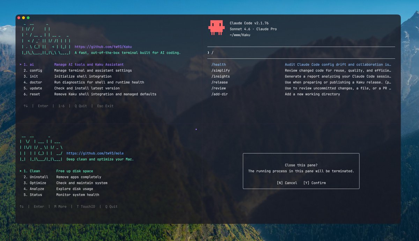The height and width of the screenshot is (241, 419).
Task: Click [Y] Confirm in close pane dialog
Action: [x=315, y=183]
